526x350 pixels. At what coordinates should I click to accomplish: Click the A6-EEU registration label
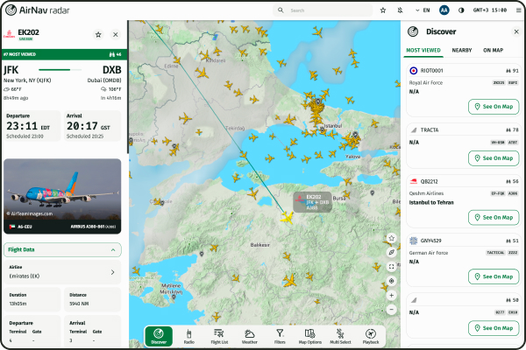pos(25,227)
